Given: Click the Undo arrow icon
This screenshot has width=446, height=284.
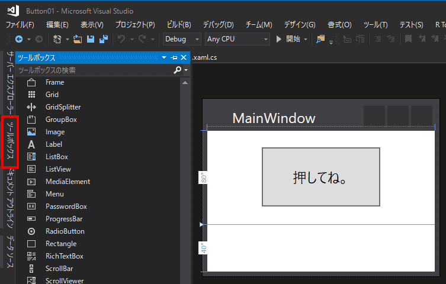Looking at the screenshot, I should point(121,39).
